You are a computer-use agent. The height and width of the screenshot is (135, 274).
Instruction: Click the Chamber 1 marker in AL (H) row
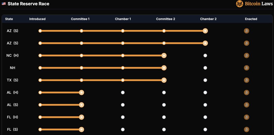pyautogui.click(x=123, y=92)
